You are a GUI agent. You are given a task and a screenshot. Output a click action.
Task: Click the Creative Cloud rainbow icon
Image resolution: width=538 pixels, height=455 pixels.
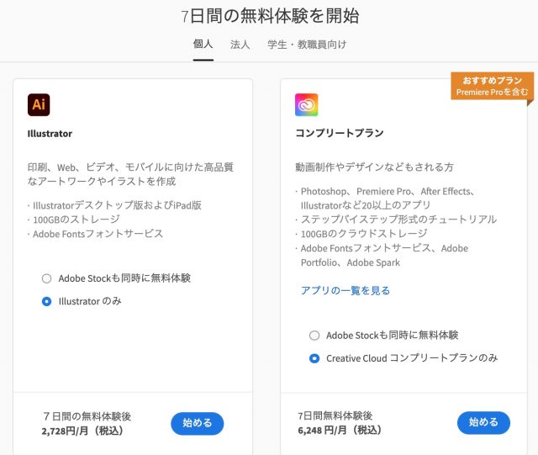307,104
